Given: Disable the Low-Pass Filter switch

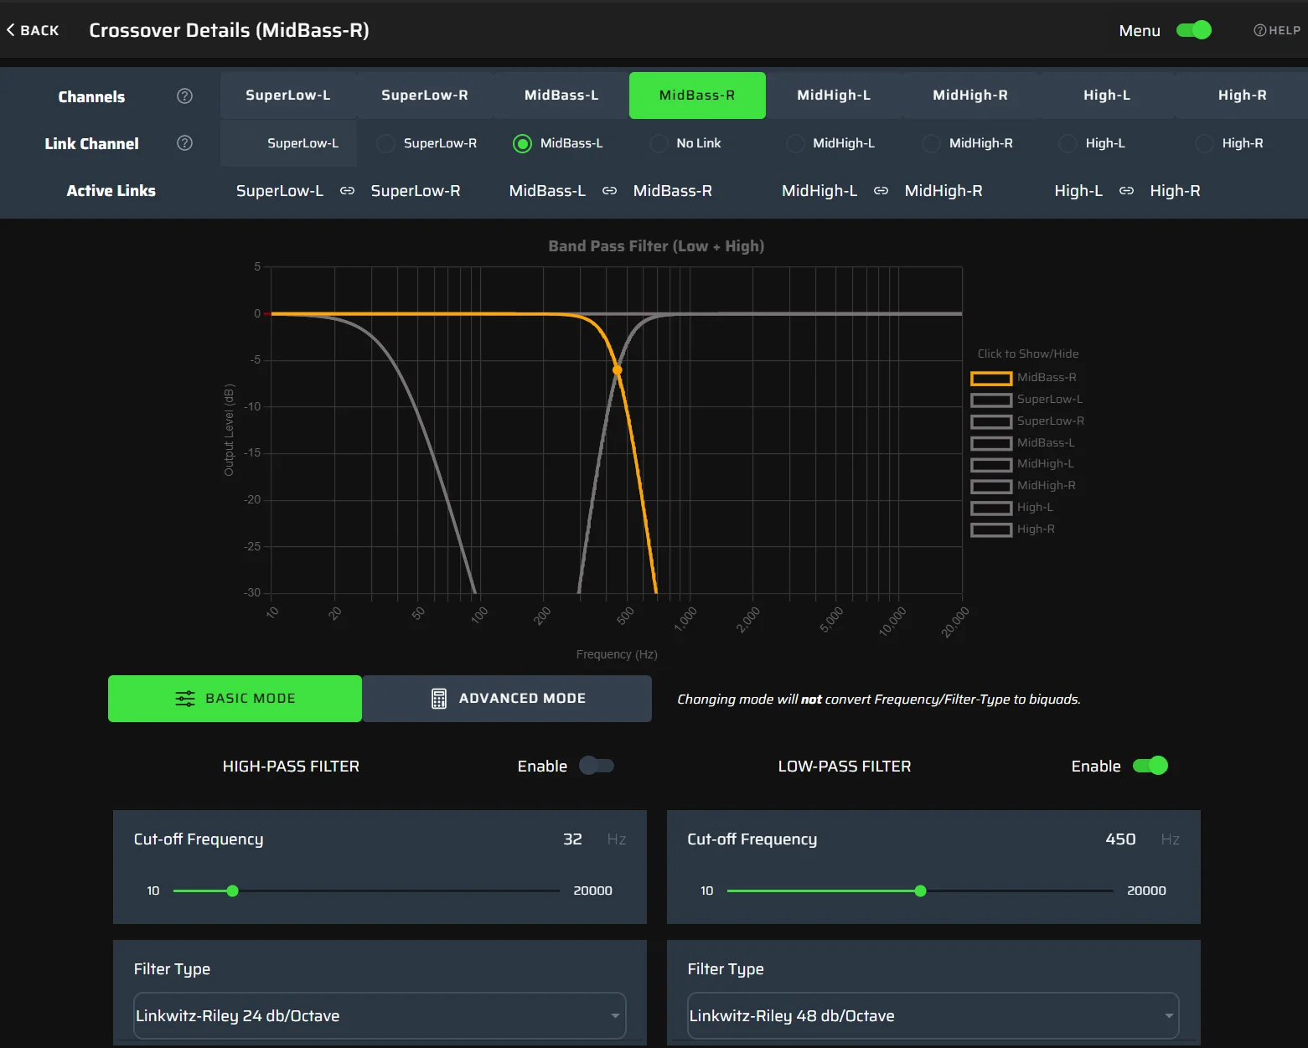Looking at the screenshot, I should pyautogui.click(x=1150, y=766).
